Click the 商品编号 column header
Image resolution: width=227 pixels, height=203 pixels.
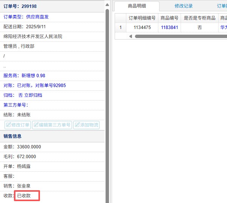click(169, 18)
